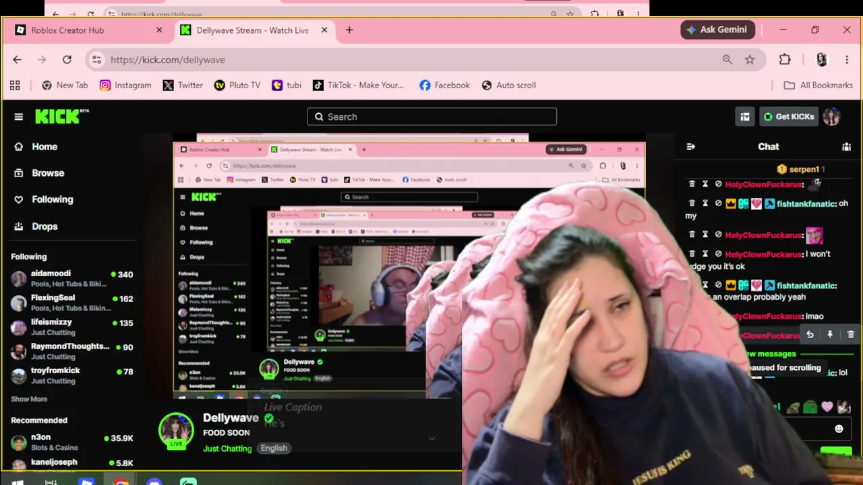Delete the "oh my" chat message
Screen dimensions: 863x485
point(692,203)
